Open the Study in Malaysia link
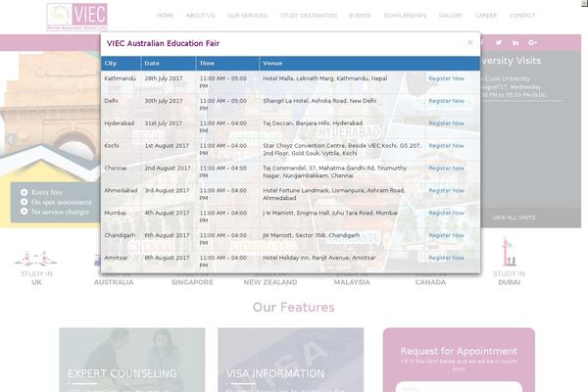The height and width of the screenshot is (392, 588). point(352,282)
